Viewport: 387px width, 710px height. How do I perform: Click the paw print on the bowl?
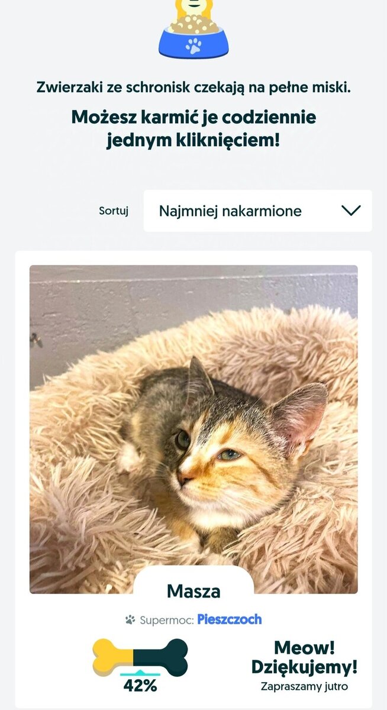tap(193, 46)
